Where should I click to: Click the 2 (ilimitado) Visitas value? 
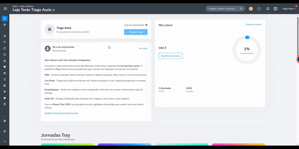(165, 88)
